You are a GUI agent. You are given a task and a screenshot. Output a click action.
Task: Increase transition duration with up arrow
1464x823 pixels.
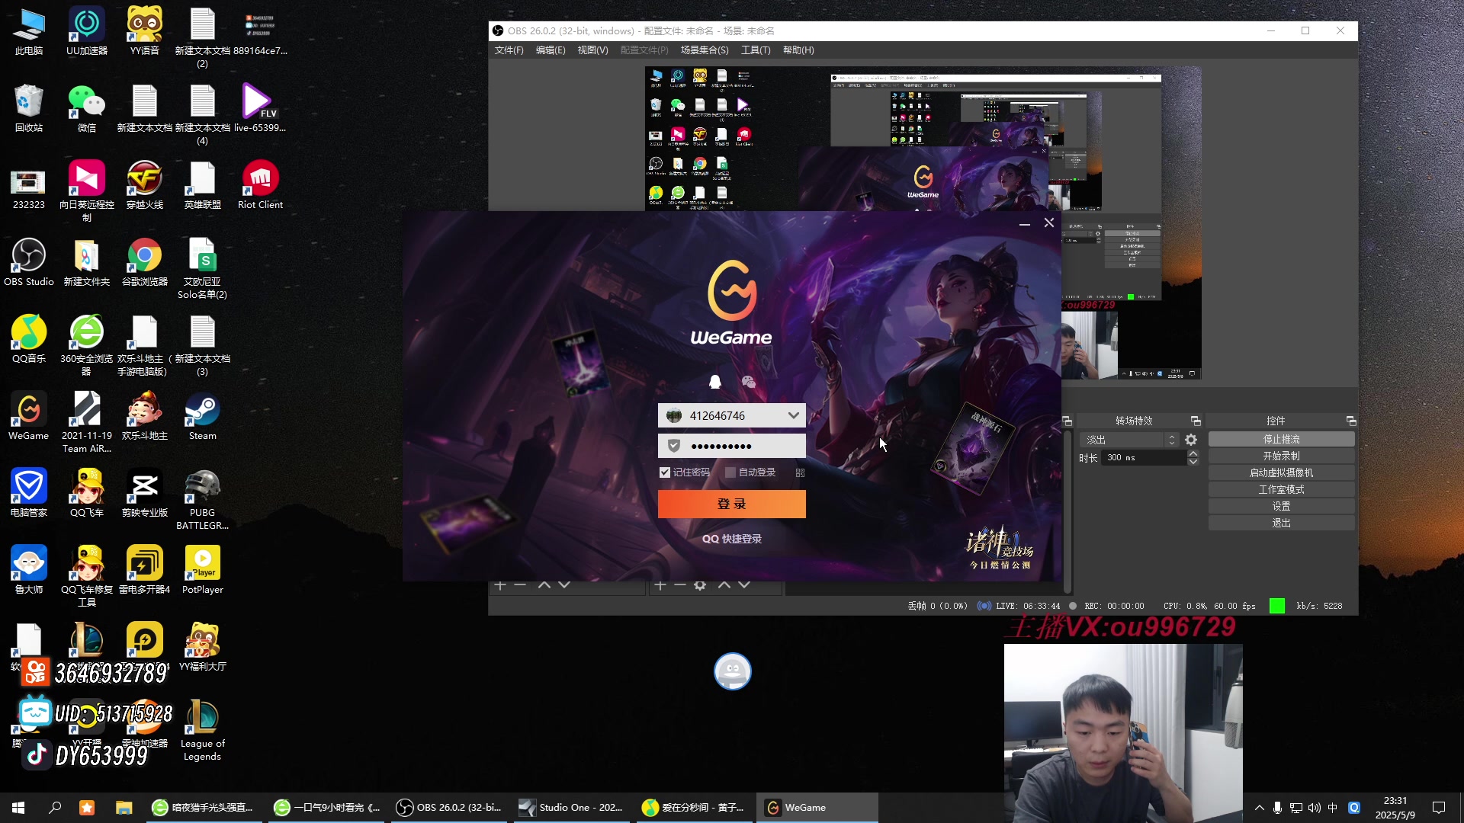tap(1193, 454)
